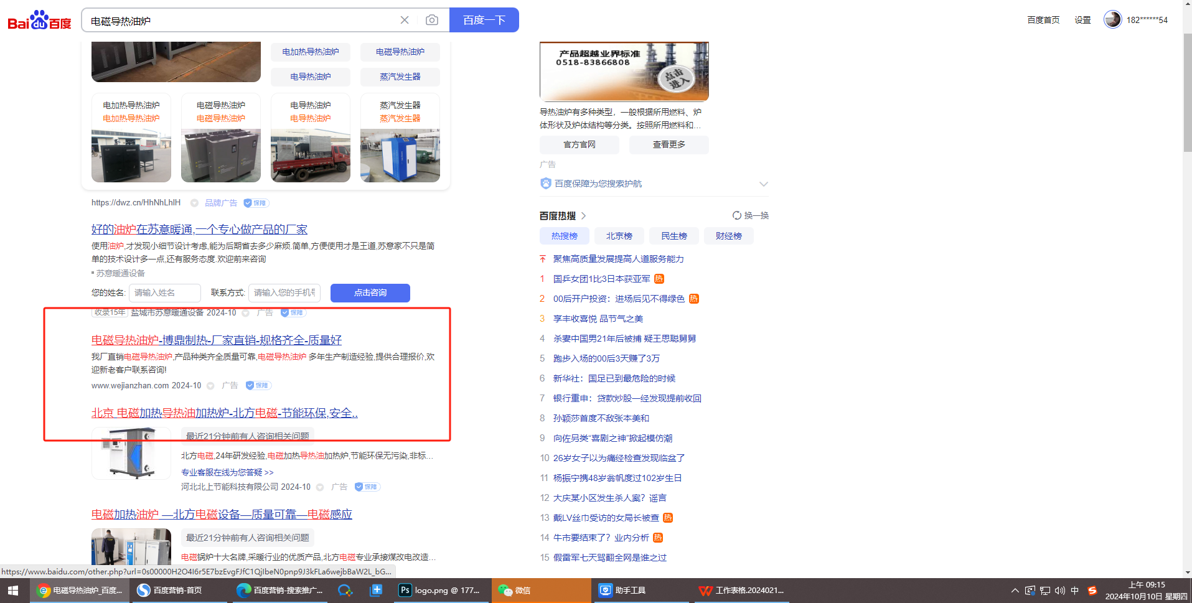Open the blue plus-sign taskbar icon
Viewport: 1192px width, 603px height.
coord(376,591)
